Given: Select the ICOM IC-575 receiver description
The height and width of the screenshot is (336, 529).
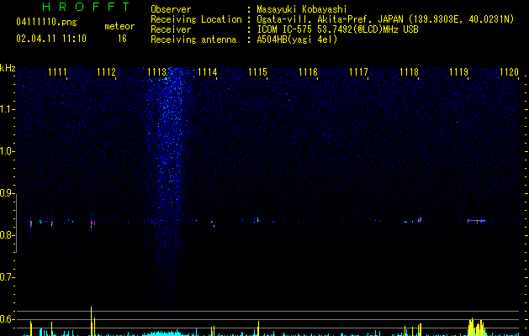Looking at the screenshot, I should 337,29.
